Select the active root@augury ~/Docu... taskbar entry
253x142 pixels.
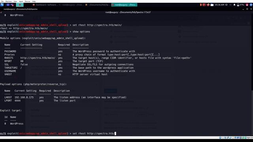click(124, 5)
